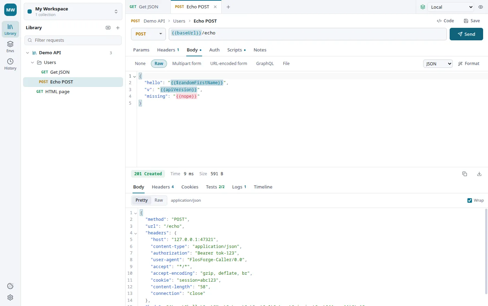Screen dimensions: 488x306
Task: Copy the response body
Action: pyautogui.click(x=465, y=174)
